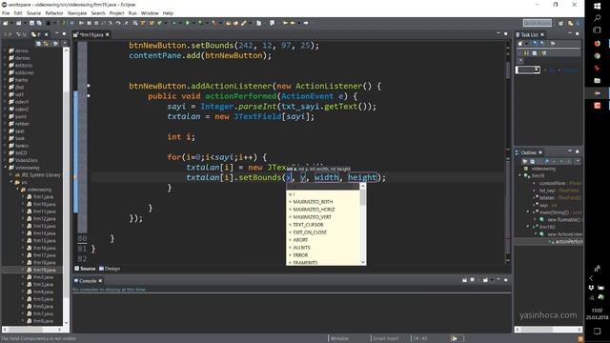Choose EXIT_ON_CLOSE from the suggestion list
Viewport: 610px width, 343px height.
tap(309, 232)
